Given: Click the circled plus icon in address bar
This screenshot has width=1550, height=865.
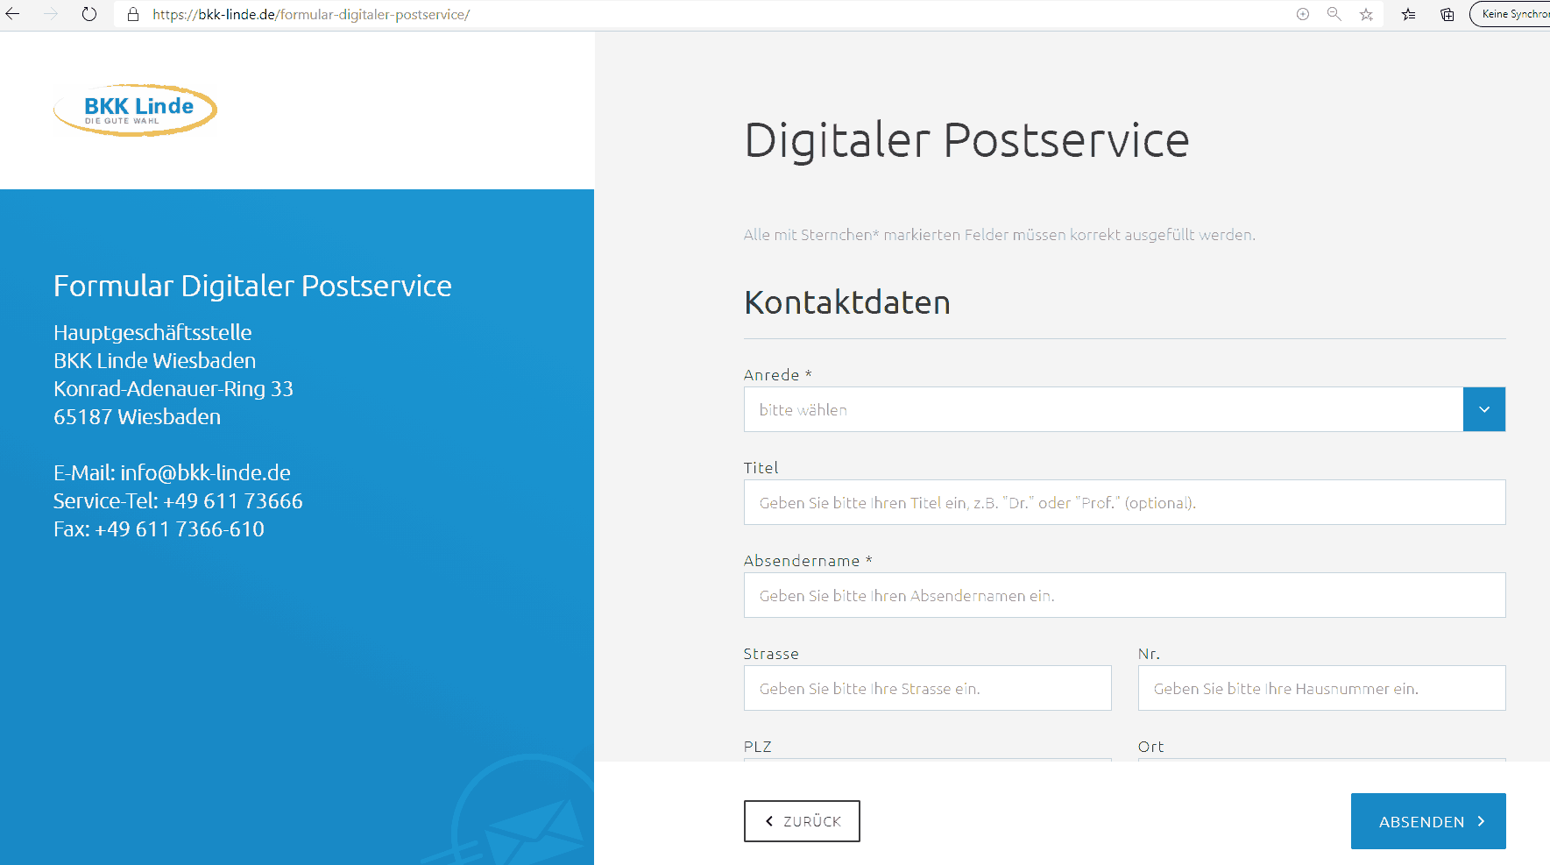Looking at the screenshot, I should point(1303,14).
